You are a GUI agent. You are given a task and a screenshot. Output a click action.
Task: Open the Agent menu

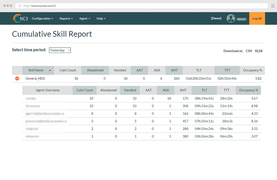tap(85, 19)
